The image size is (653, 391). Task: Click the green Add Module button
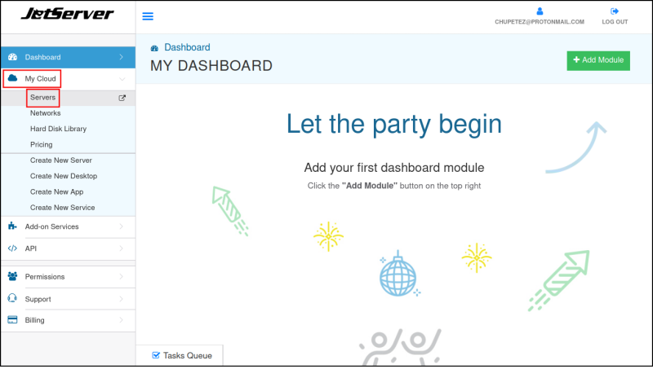598,60
